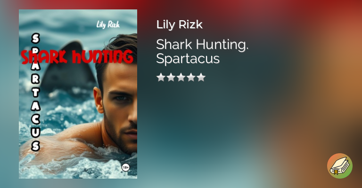The height and width of the screenshot is (188, 362).
Task: Click the book stack logo icon
Action: tap(339, 166)
